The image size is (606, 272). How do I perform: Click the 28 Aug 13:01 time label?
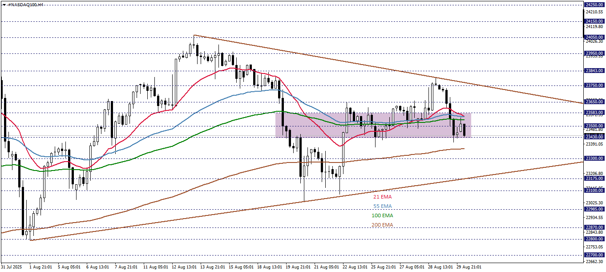tap(440, 267)
